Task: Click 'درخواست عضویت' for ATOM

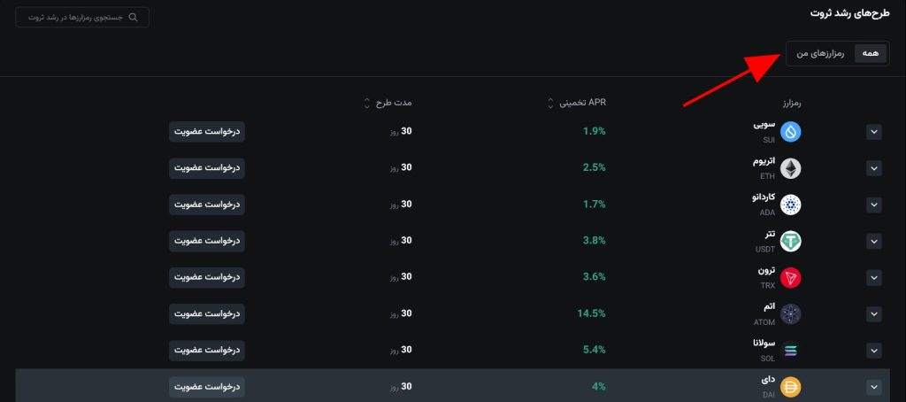Action: [207, 313]
